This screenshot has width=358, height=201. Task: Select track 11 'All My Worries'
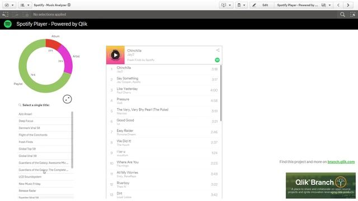(163, 174)
